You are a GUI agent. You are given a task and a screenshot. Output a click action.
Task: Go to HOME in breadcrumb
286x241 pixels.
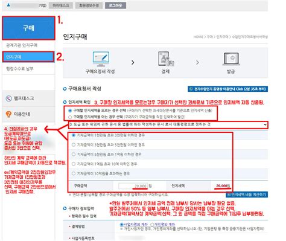coord(198,37)
